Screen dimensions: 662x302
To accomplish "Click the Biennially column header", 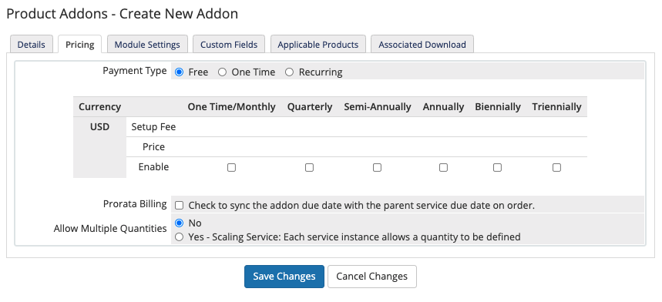I will click(498, 107).
